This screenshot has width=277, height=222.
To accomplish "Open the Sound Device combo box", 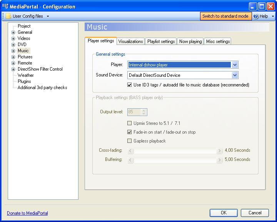I will pos(183,75).
